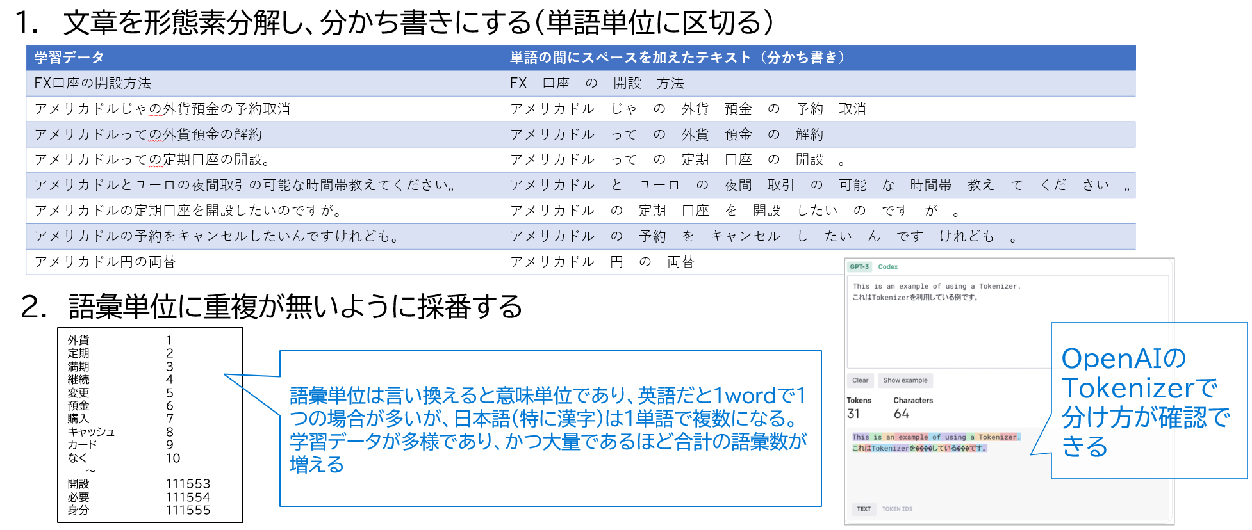Image resolution: width=1252 pixels, height=530 pixels.
Task: Select 必要 in the vocabulary numbering list
Action: (x=79, y=497)
